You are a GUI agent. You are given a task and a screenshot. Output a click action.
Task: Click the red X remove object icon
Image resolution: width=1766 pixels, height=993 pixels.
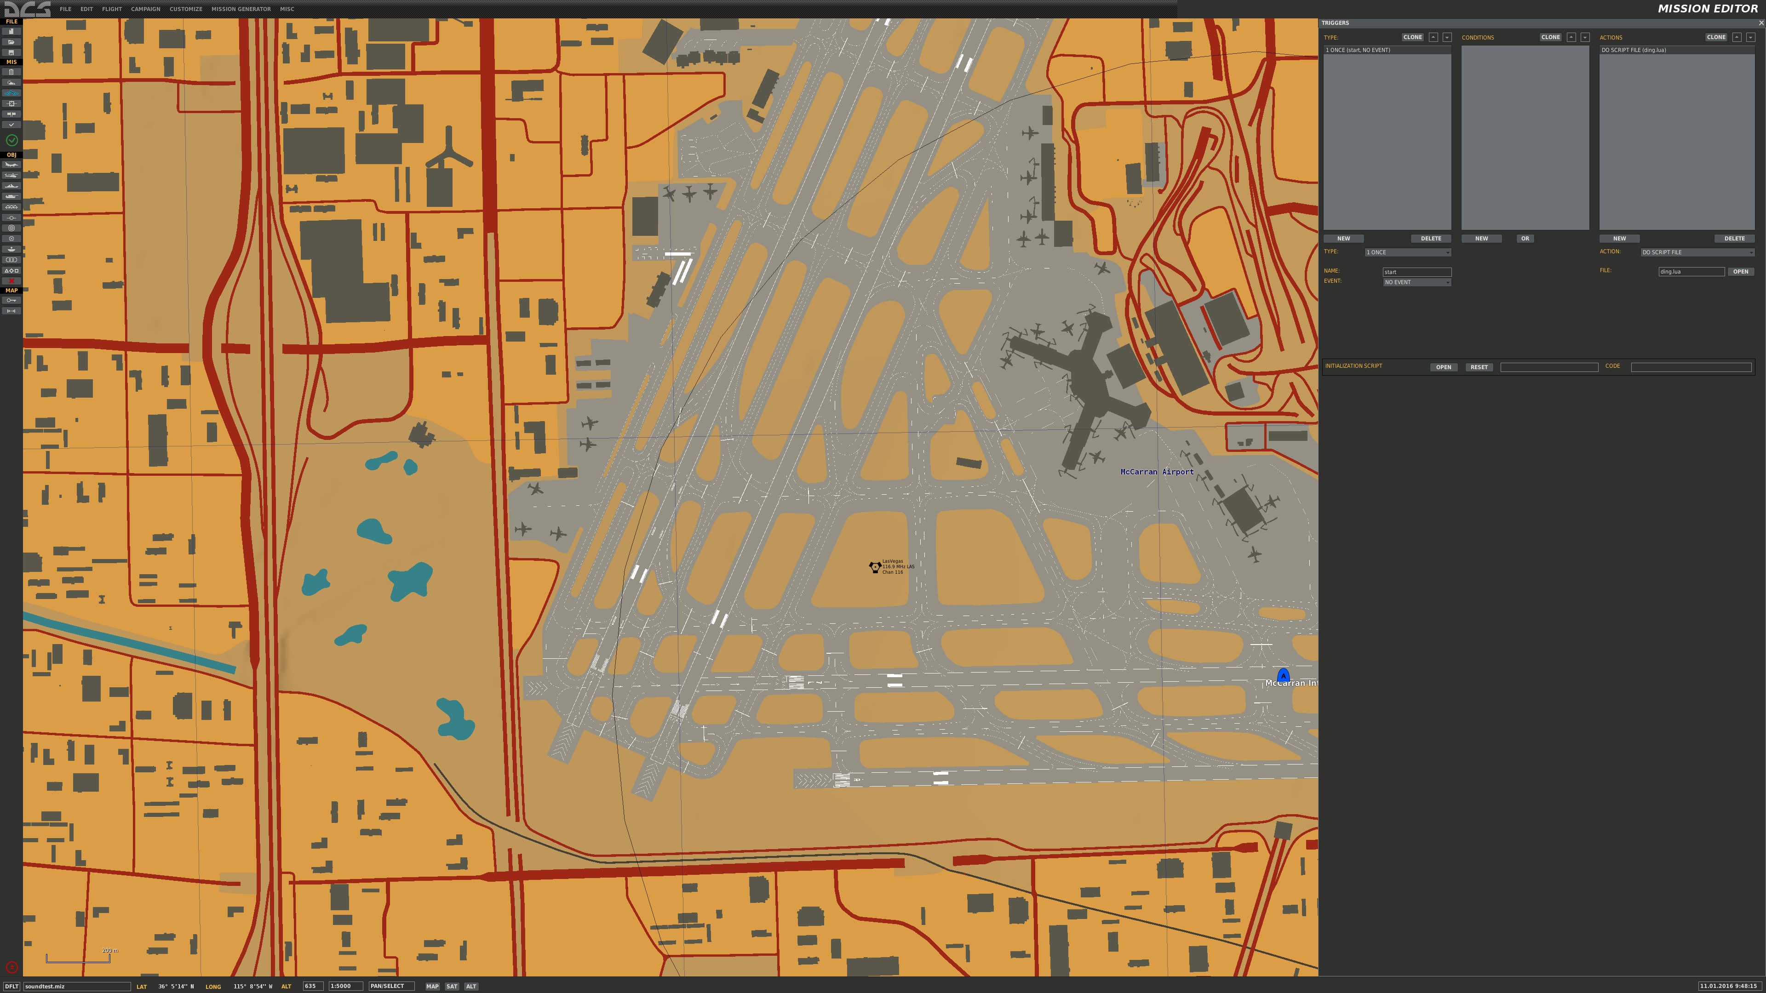click(x=11, y=281)
